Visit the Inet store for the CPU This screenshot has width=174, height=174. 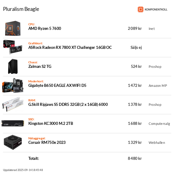pos(152,29)
